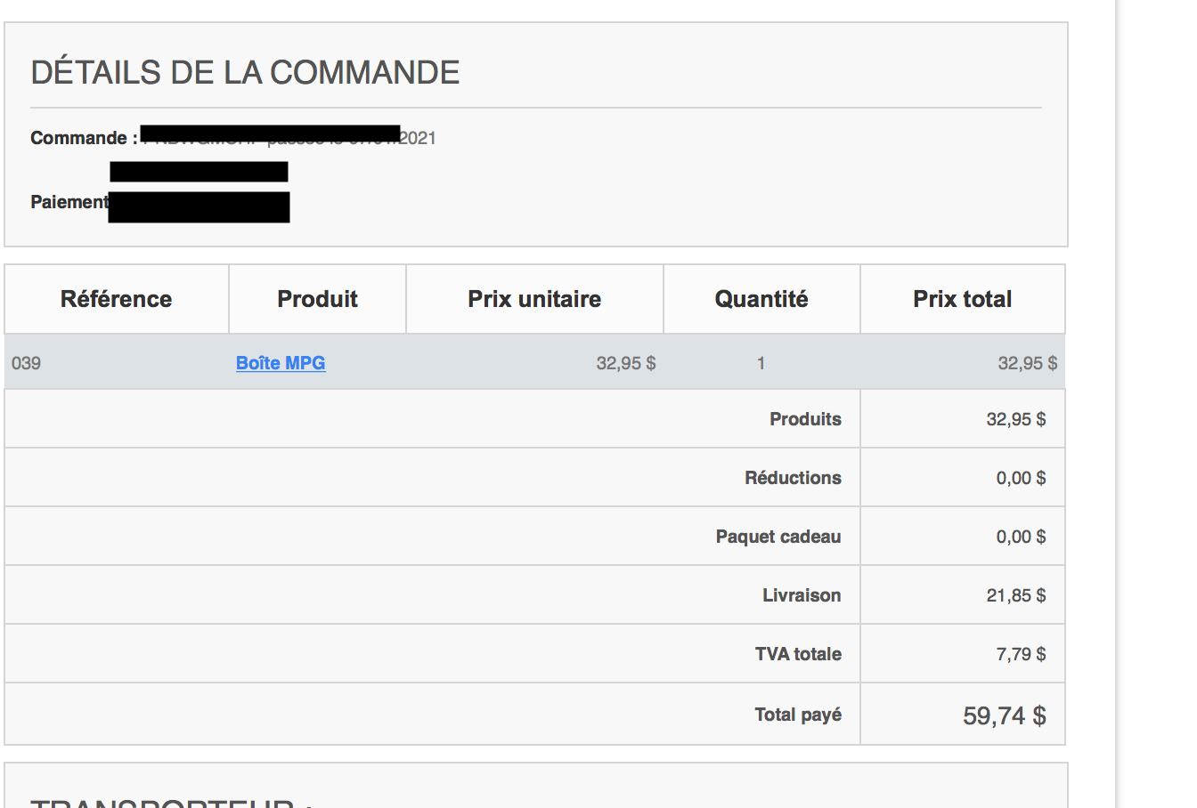
Task: Click the TVA totale amount 7,79 $
Action: [1021, 654]
